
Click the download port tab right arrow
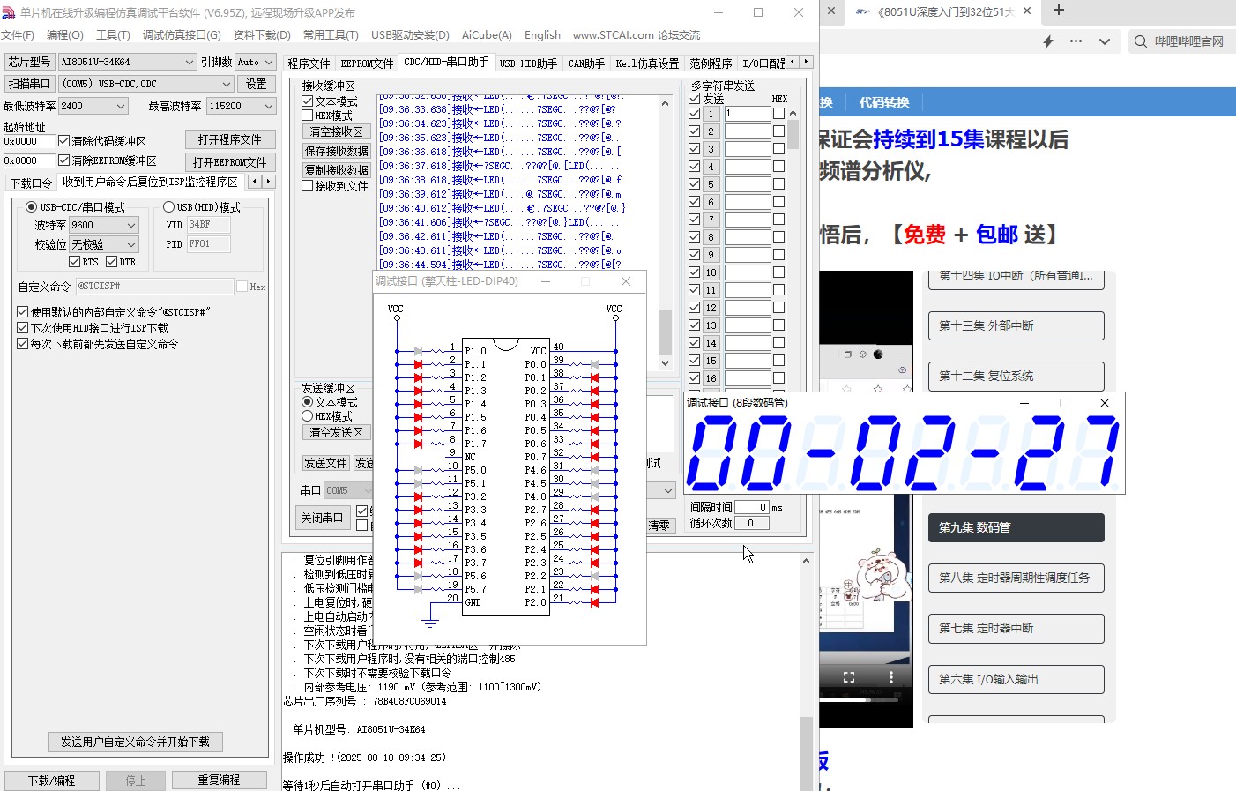268,182
